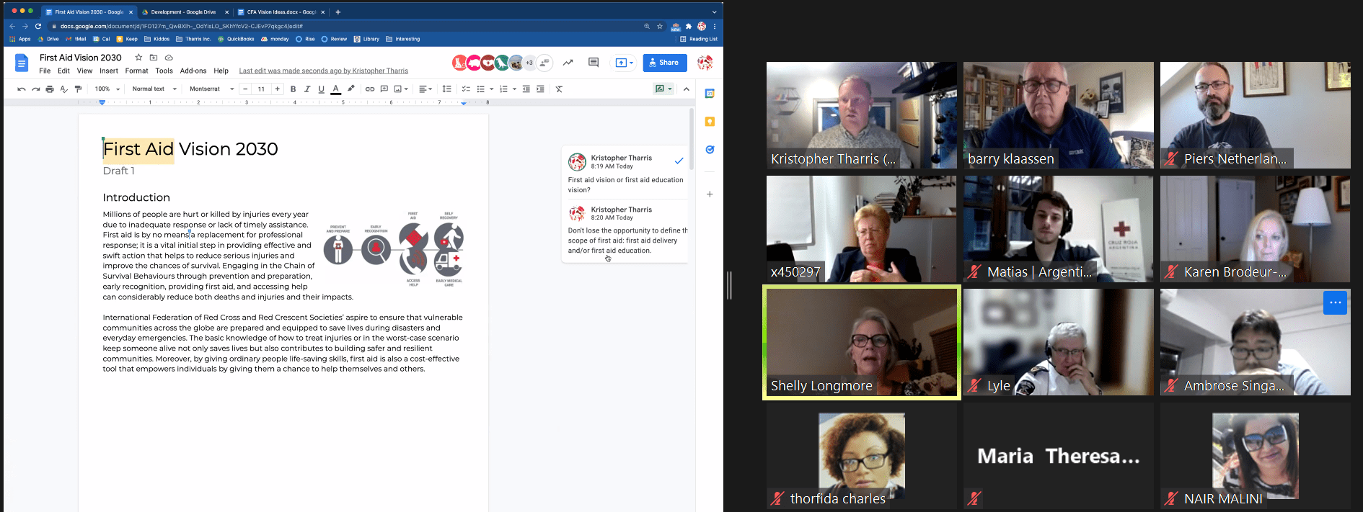Viewport: 1363px width, 512px height.
Task: Open the zoom level 100% dropdown
Action: pyautogui.click(x=107, y=89)
